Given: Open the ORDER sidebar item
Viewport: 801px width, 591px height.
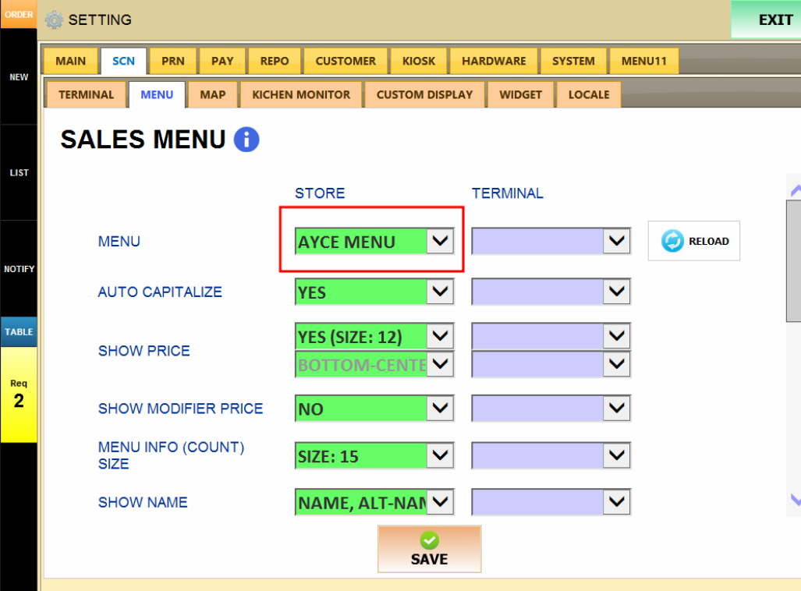Looking at the screenshot, I should pos(19,15).
